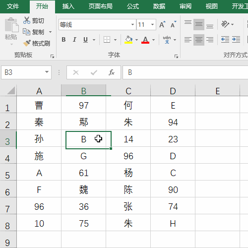Viewport: 248px width, 248px height.
Task: Expand the borders dropdown arrow
Action: point(116,40)
